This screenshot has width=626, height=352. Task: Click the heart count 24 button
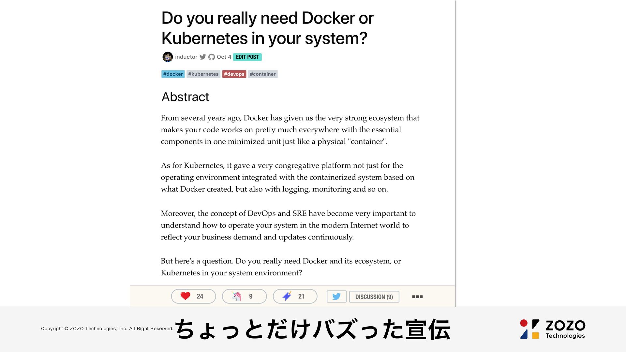[x=193, y=296]
